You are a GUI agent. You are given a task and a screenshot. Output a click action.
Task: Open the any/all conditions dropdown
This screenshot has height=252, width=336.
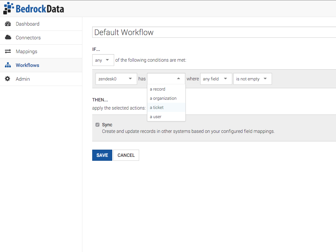point(103,60)
